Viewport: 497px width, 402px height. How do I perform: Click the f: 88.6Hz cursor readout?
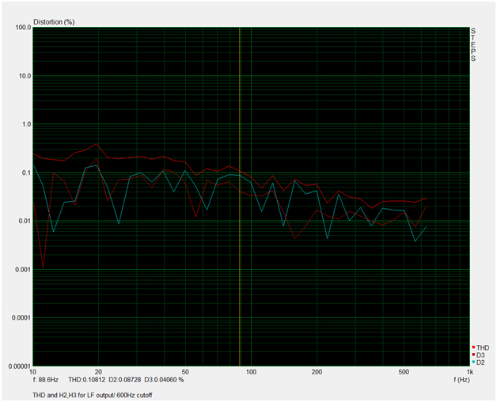[x=48, y=381]
